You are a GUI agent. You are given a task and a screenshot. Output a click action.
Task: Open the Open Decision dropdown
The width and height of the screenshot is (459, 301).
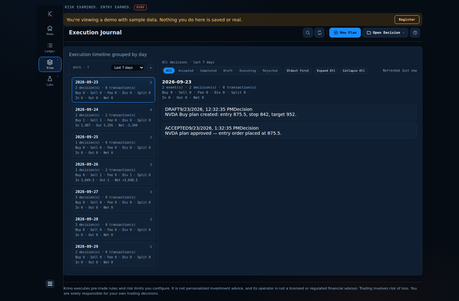tap(385, 33)
